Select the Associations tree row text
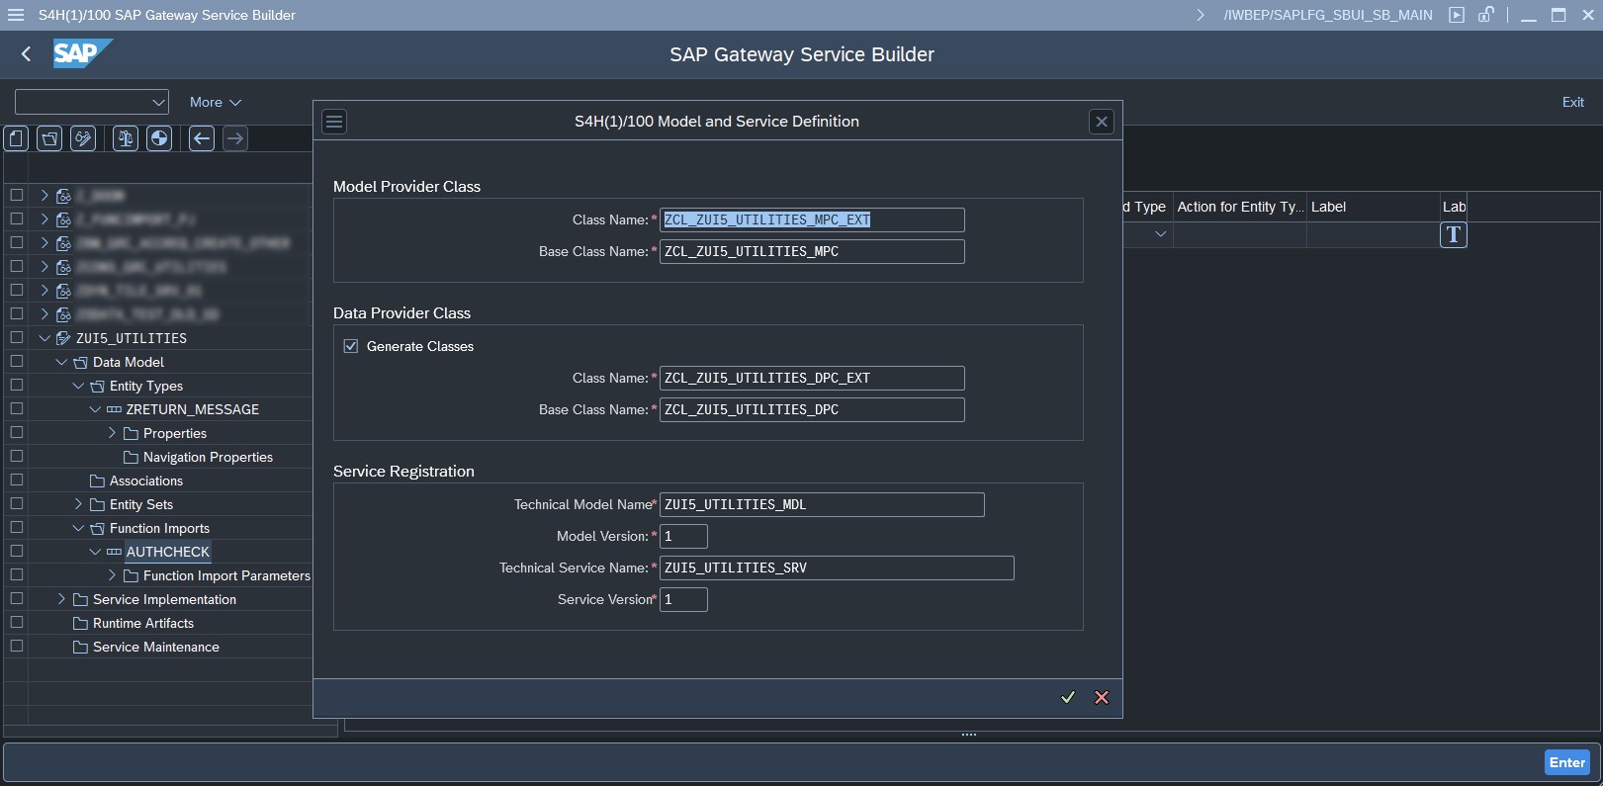1603x786 pixels. 146,480
